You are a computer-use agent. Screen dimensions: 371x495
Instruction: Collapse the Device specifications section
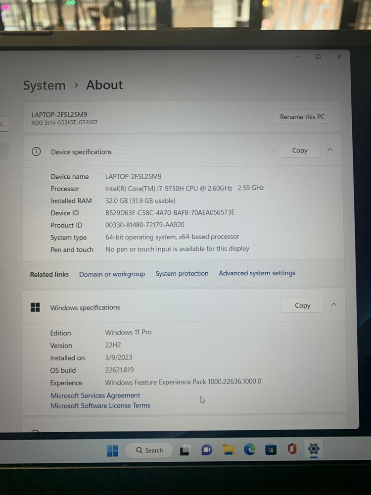click(x=330, y=149)
